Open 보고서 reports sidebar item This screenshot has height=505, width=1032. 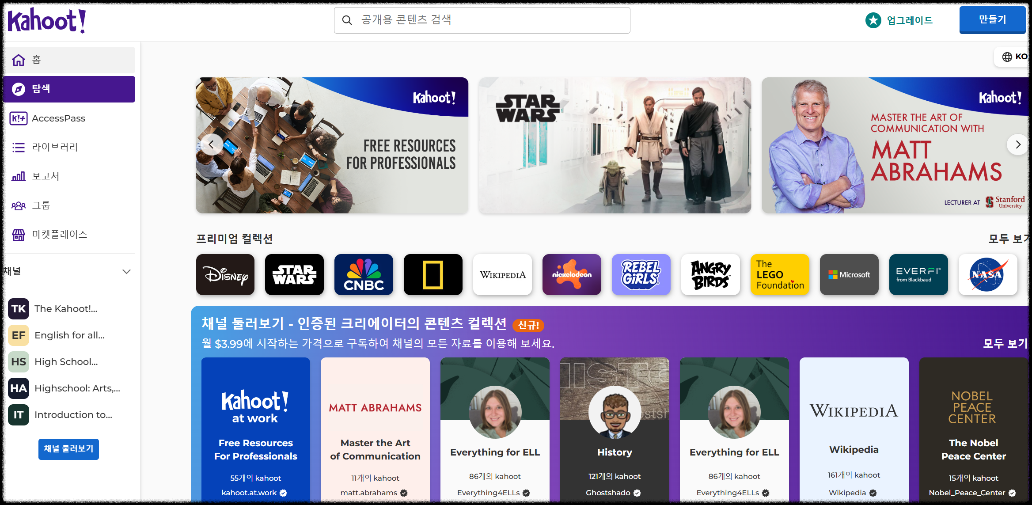pos(46,176)
